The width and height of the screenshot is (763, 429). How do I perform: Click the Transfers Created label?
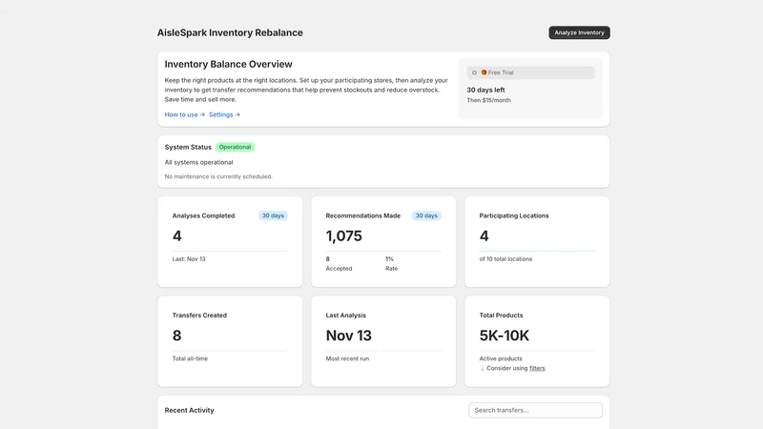click(199, 316)
